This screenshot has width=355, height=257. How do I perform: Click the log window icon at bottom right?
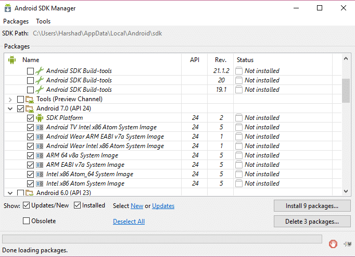347,243
